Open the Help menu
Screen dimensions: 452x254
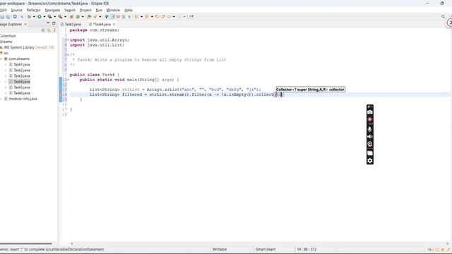pyautogui.click(x=129, y=10)
